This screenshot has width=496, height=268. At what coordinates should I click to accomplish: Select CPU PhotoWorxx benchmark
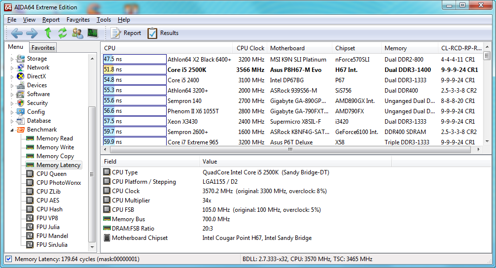(x=59, y=183)
